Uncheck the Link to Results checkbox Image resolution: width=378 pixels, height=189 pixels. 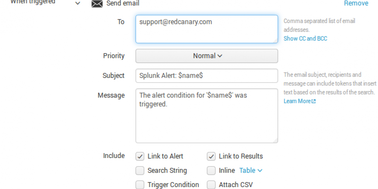pyautogui.click(x=211, y=156)
